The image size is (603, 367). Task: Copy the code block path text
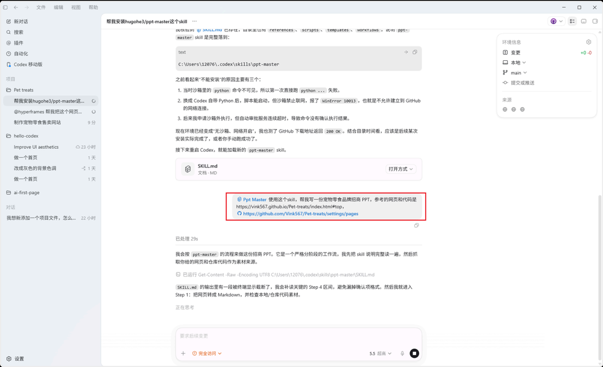[x=415, y=52]
